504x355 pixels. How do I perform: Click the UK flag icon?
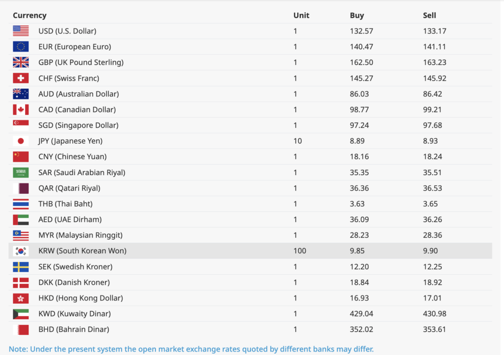tap(21, 62)
